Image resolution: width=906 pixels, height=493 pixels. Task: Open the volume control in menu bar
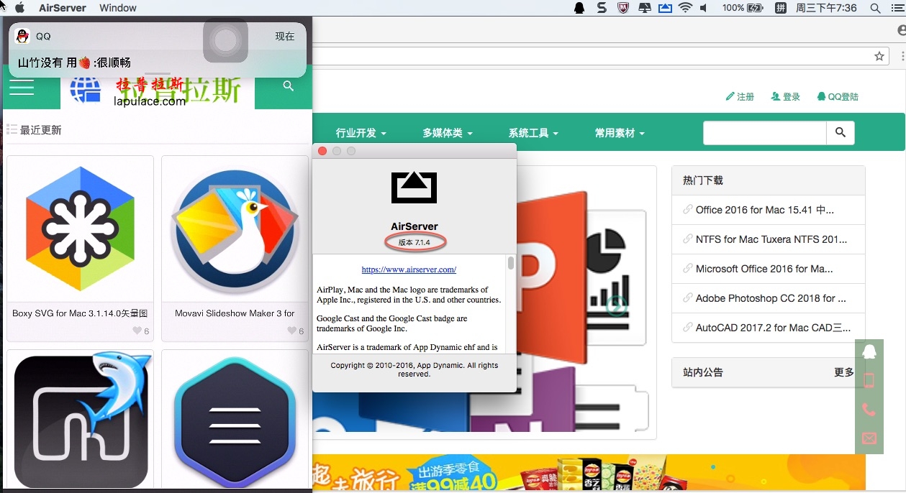pyautogui.click(x=704, y=8)
